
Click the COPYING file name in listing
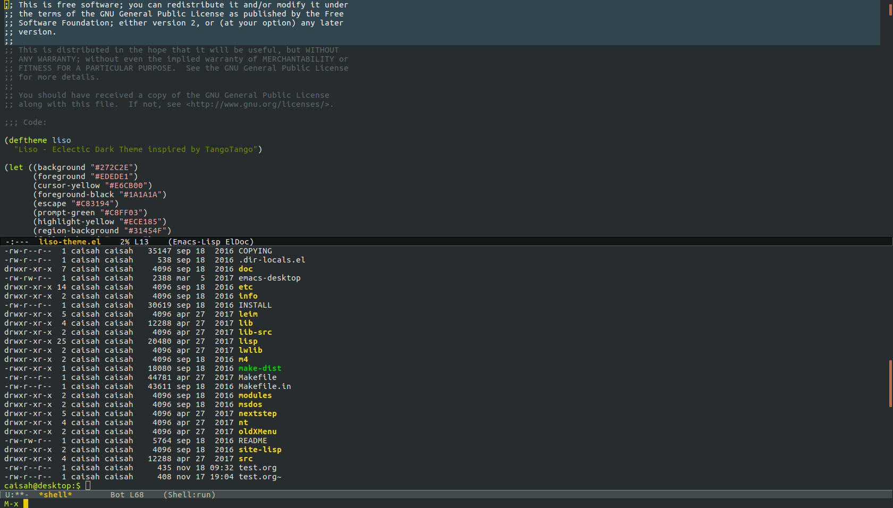click(255, 251)
